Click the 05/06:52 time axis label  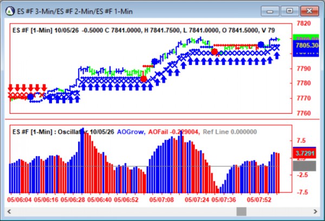(126, 200)
